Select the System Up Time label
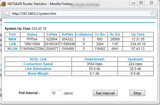Screen dimensions: 160x105 pyautogui.click(x=18, y=29)
